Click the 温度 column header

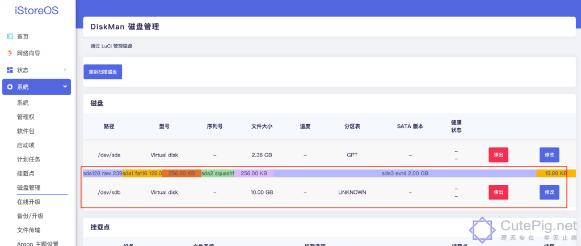[305, 126]
